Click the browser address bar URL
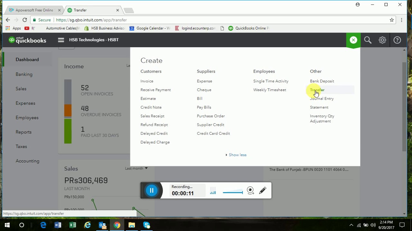 click(91, 20)
